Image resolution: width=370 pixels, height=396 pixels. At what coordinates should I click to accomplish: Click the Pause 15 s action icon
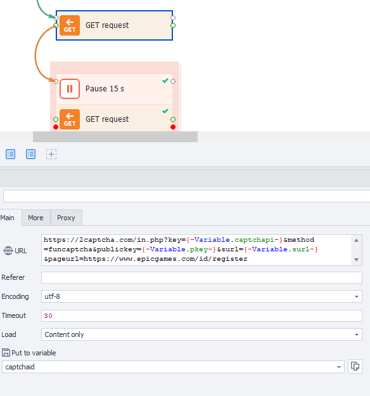pyautogui.click(x=70, y=89)
